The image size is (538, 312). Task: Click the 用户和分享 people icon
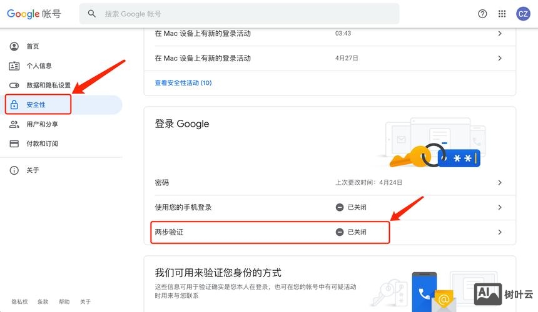click(x=14, y=124)
